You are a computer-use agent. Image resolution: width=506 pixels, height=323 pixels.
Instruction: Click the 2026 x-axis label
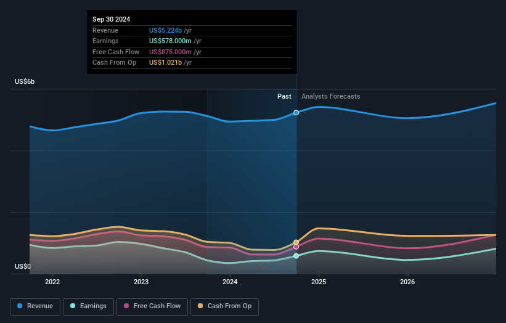(x=407, y=282)
